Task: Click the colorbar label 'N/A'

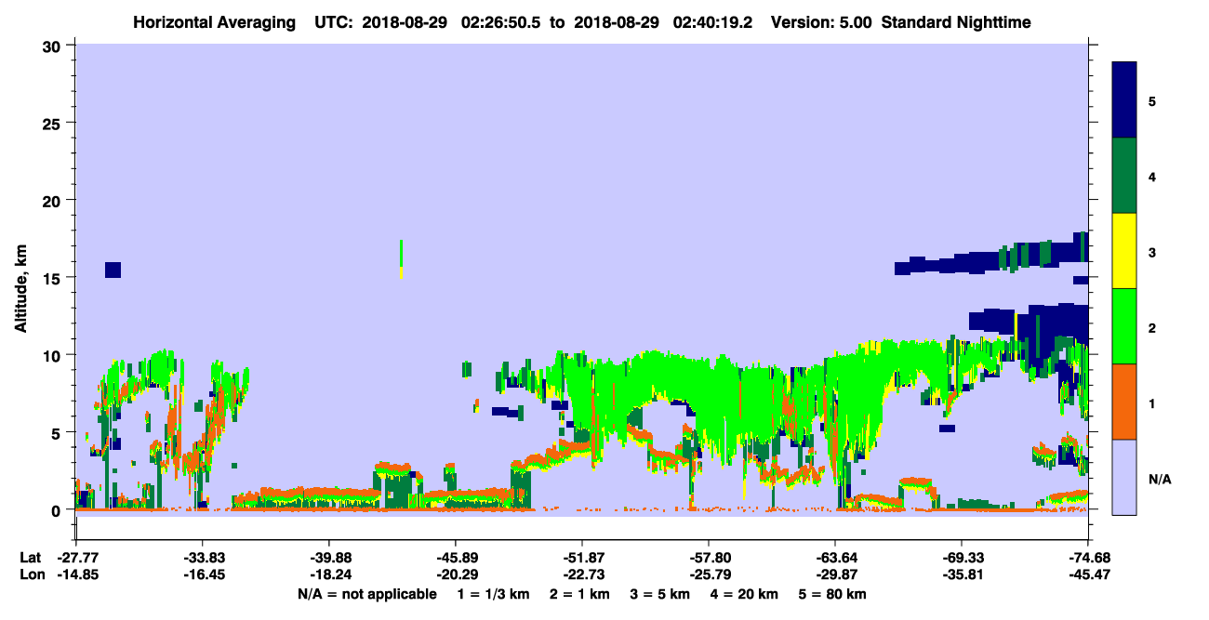Action: tap(1159, 479)
